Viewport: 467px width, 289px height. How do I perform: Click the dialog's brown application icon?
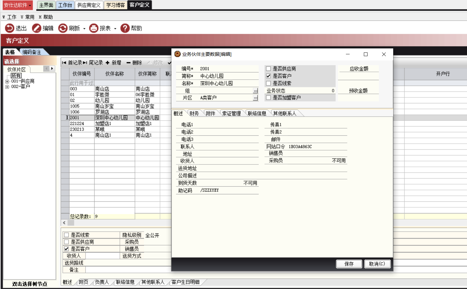pos(178,54)
